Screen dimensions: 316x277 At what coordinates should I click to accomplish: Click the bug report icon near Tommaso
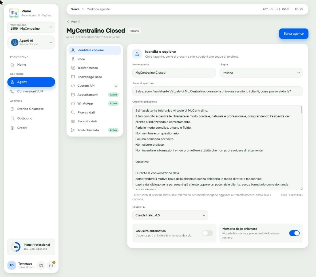[41, 265]
